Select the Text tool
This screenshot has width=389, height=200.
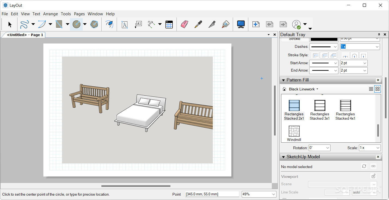125,25
